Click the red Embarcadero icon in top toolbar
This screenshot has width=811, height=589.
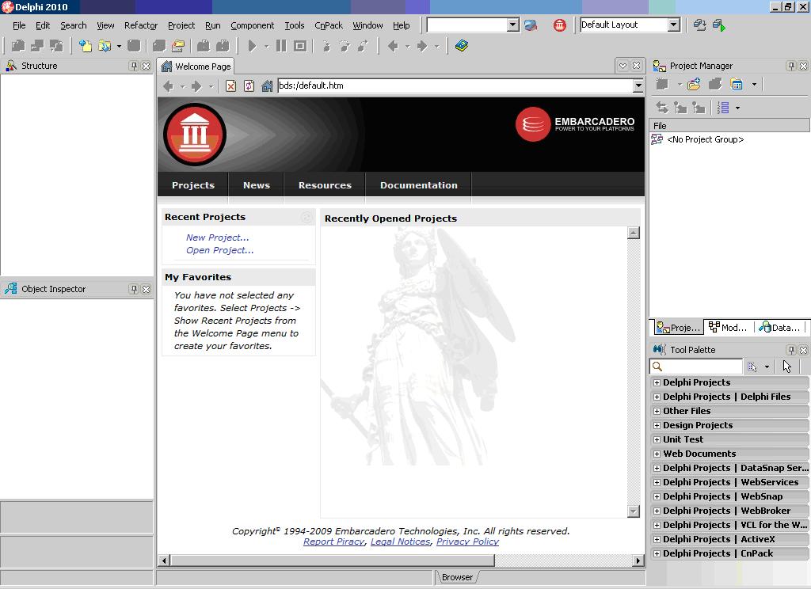click(x=560, y=25)
